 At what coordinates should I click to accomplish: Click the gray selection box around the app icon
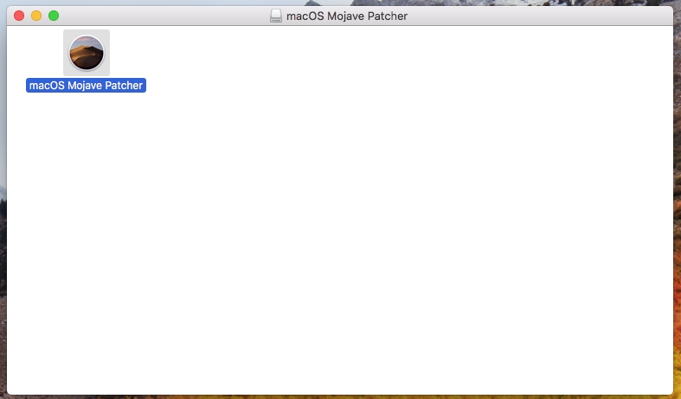[x=87, y=53]
